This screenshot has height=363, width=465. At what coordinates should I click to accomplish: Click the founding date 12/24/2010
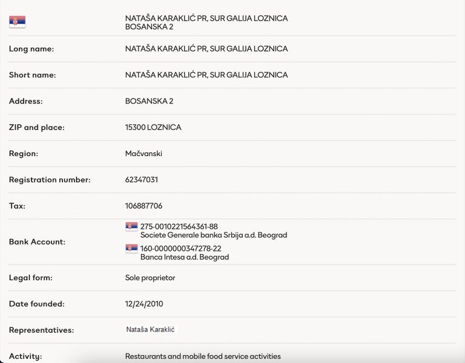(x=143, y=304)
